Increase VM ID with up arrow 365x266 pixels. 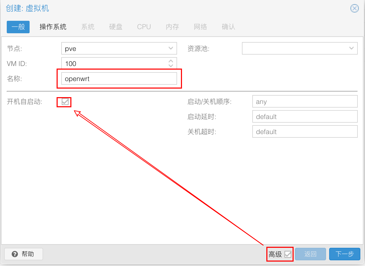pos(171,61)
